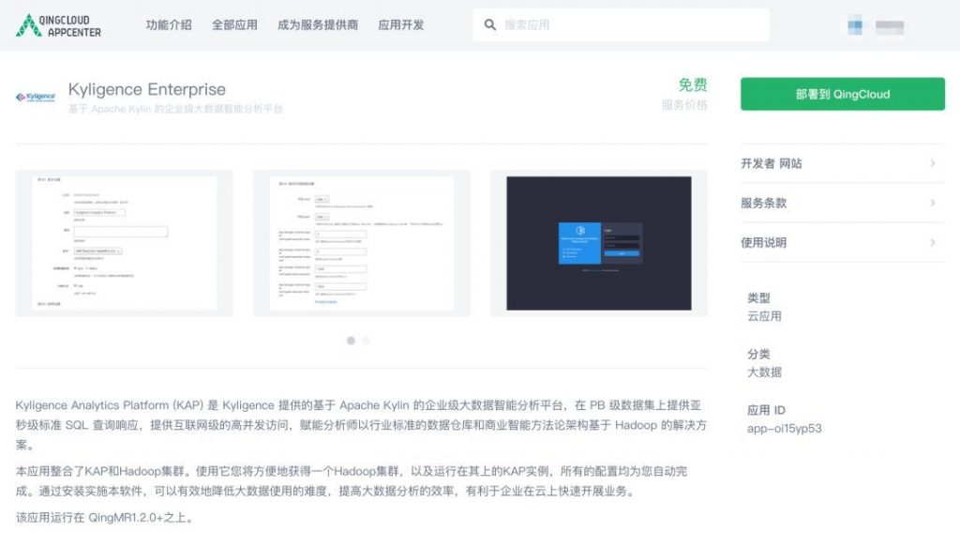Screen dimensions: 960x547
Task: Click the blurred account username
Action: click(x=890, y=27)
